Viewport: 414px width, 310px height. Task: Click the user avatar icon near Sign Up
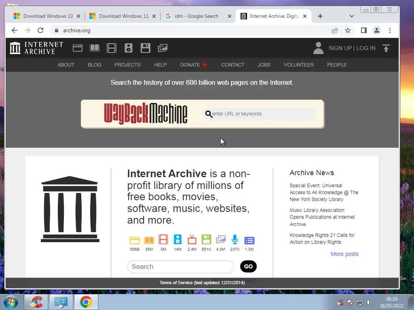319,48
